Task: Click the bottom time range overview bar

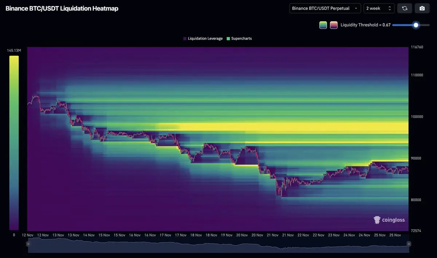Action: tap(219, 246)
